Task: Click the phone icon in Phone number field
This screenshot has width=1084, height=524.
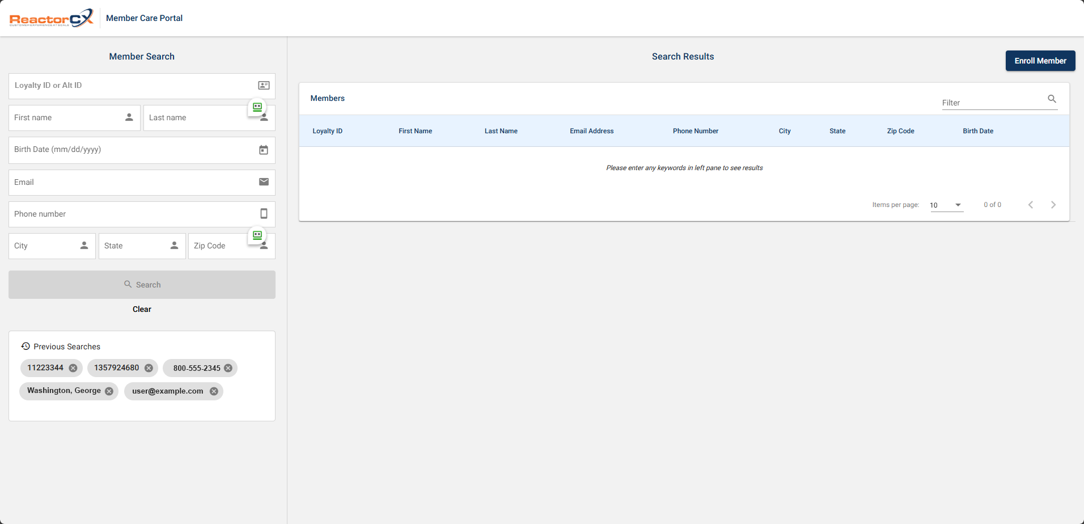Action: coord(264,214)
